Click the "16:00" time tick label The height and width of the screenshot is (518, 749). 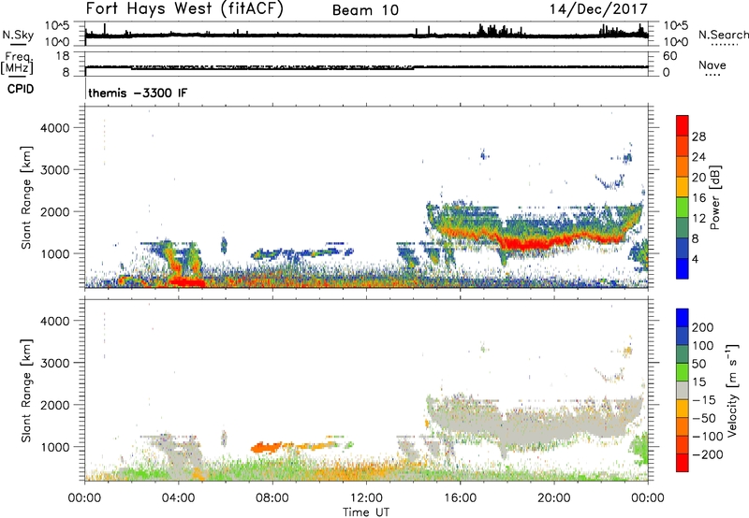(x=460, y=498)
